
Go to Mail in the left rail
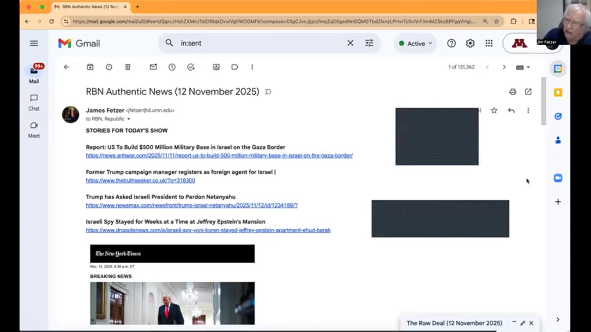tap(34, 74)
